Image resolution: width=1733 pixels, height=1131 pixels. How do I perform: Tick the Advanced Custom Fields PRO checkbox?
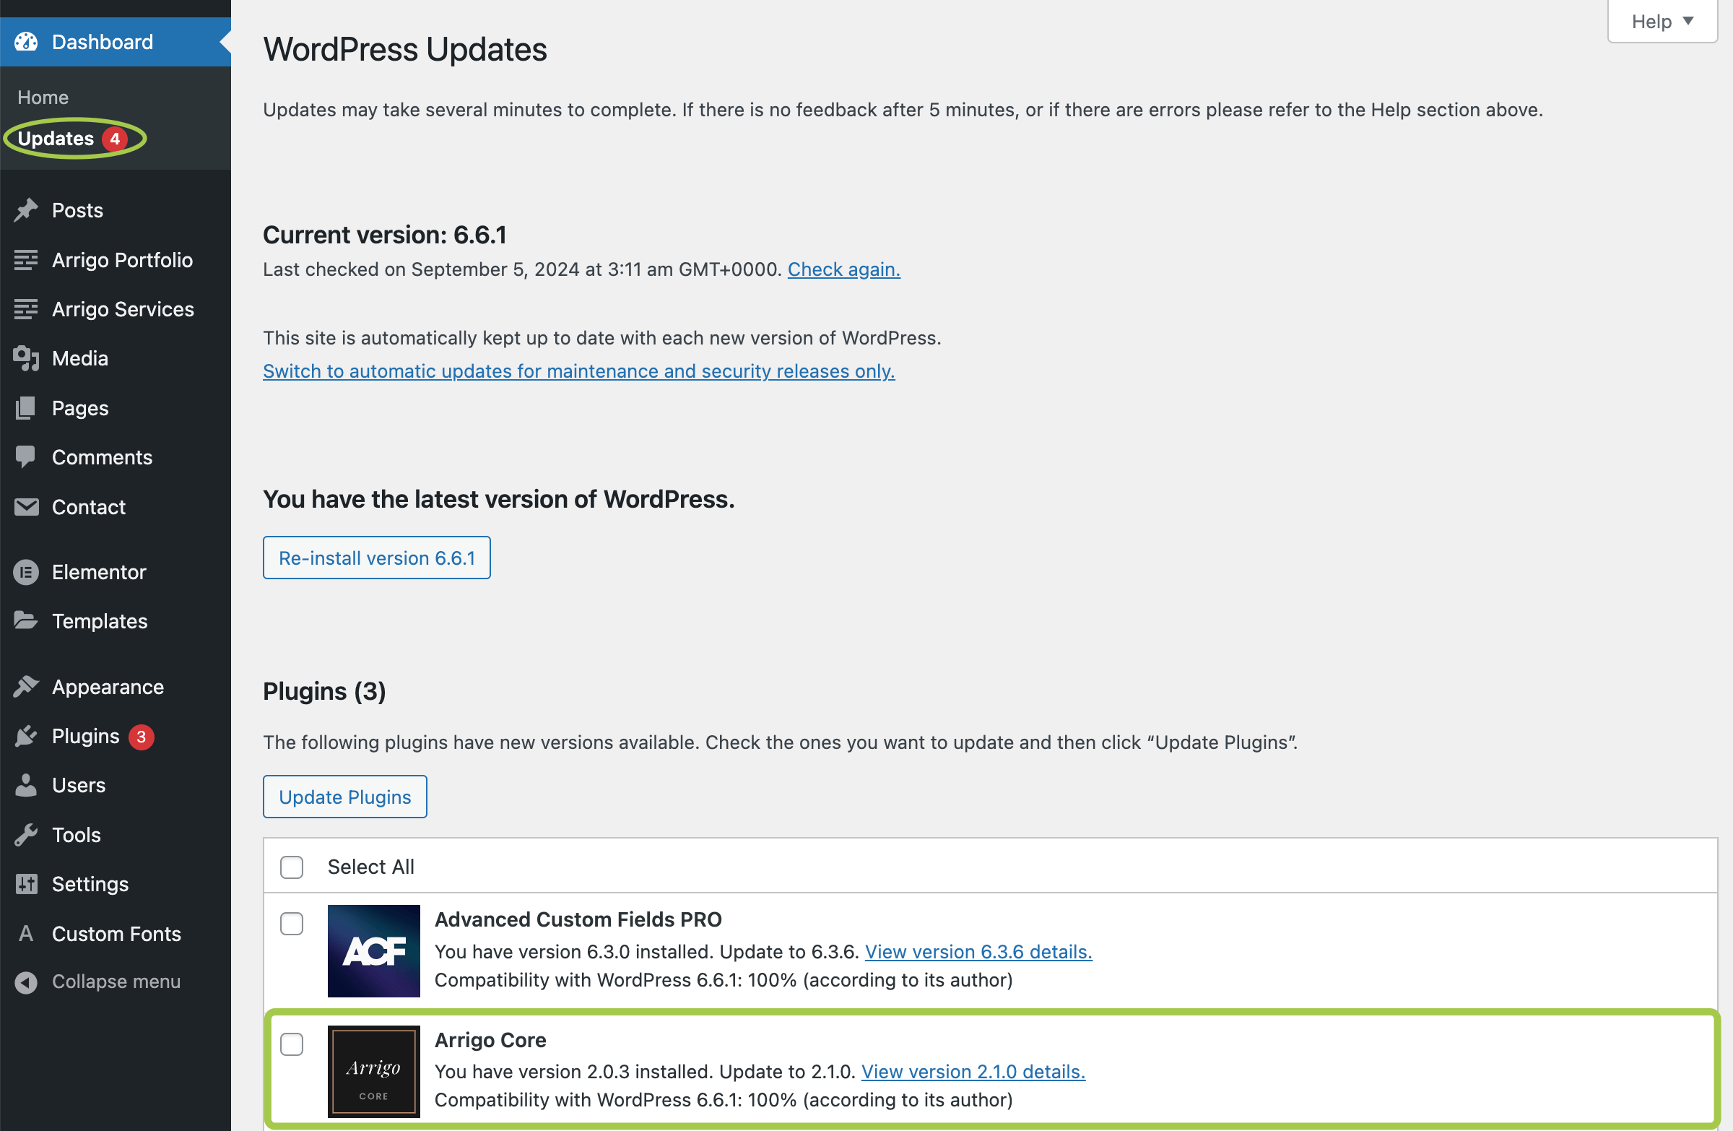tap(291, 924)
